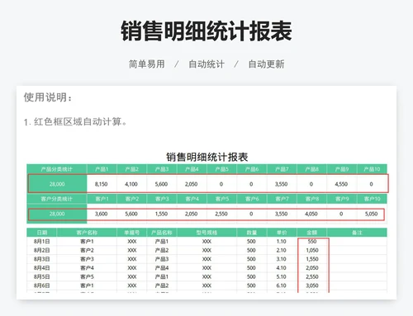Click the large heading 销售明细统计报表 at the page top
The image size is (413, 316).
(x=206, y=31)
